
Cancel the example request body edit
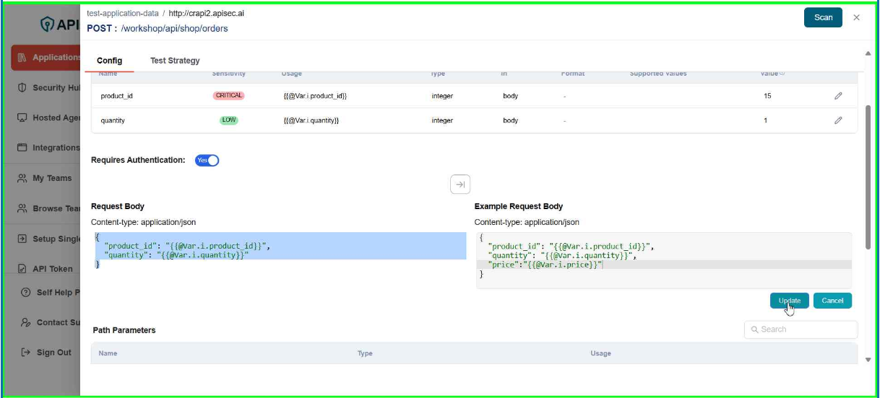(832, 301)
